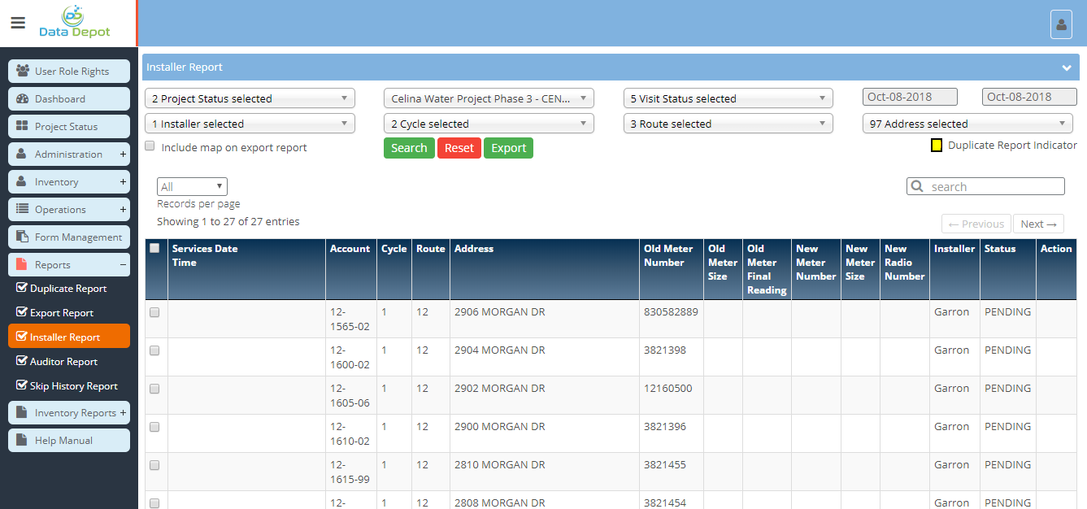Open the user profile icon
The image size is (1087, 509).
(x=1061, y=24)
